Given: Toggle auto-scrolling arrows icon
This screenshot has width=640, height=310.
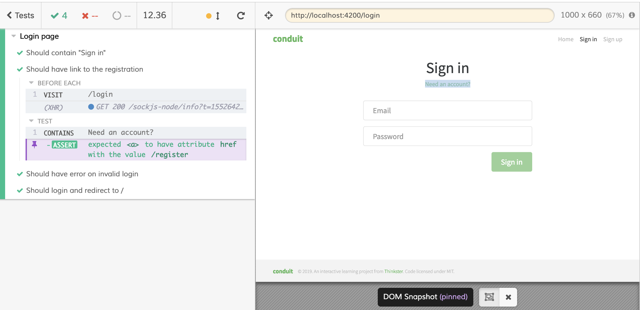Looking at the screenshot, I should (218, 16).
